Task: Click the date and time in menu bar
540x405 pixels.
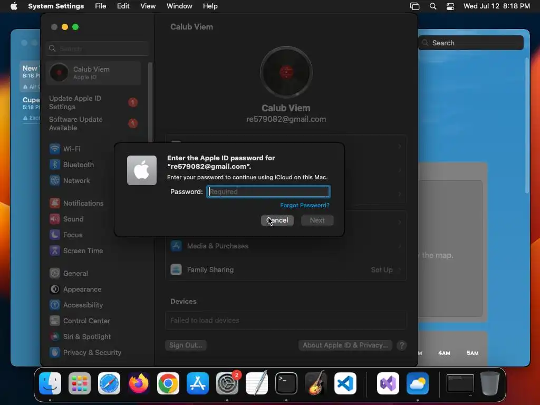Action: [497, 6]
